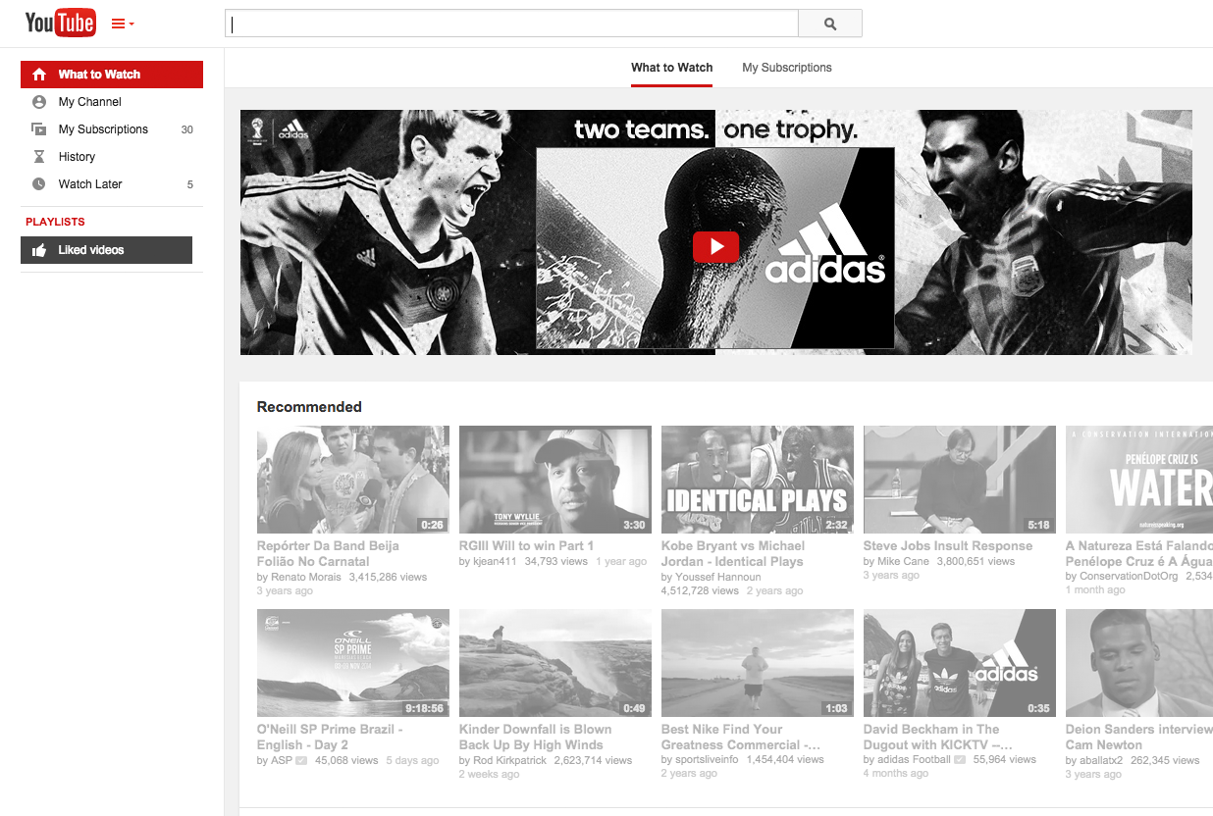Open RGIII Will to win thumbnail
1213x816 pixels.
(555, 480)
